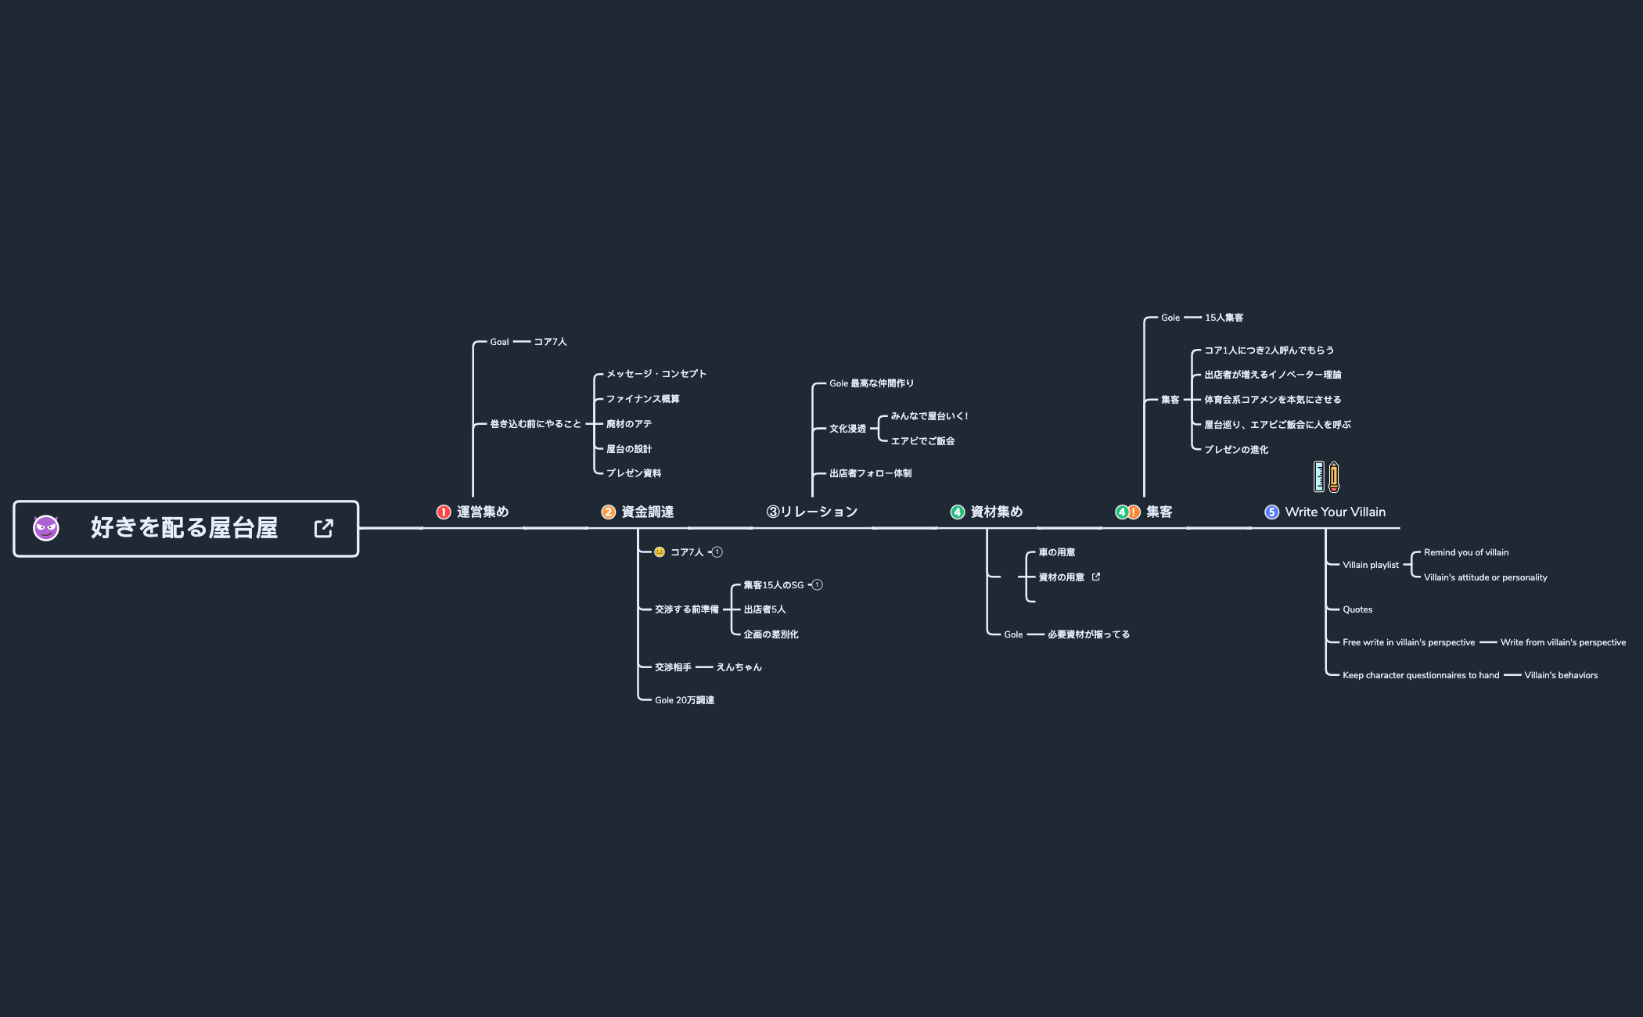Select the えんちゃん node
The image size is (1643, 1017).
click(x=739, y=667)
